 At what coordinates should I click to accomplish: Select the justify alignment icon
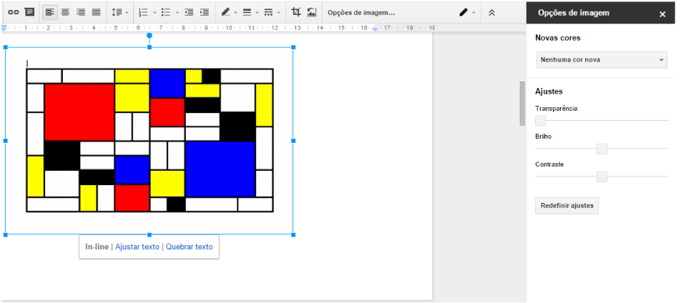pyautogui.click(x=96, y=12)
